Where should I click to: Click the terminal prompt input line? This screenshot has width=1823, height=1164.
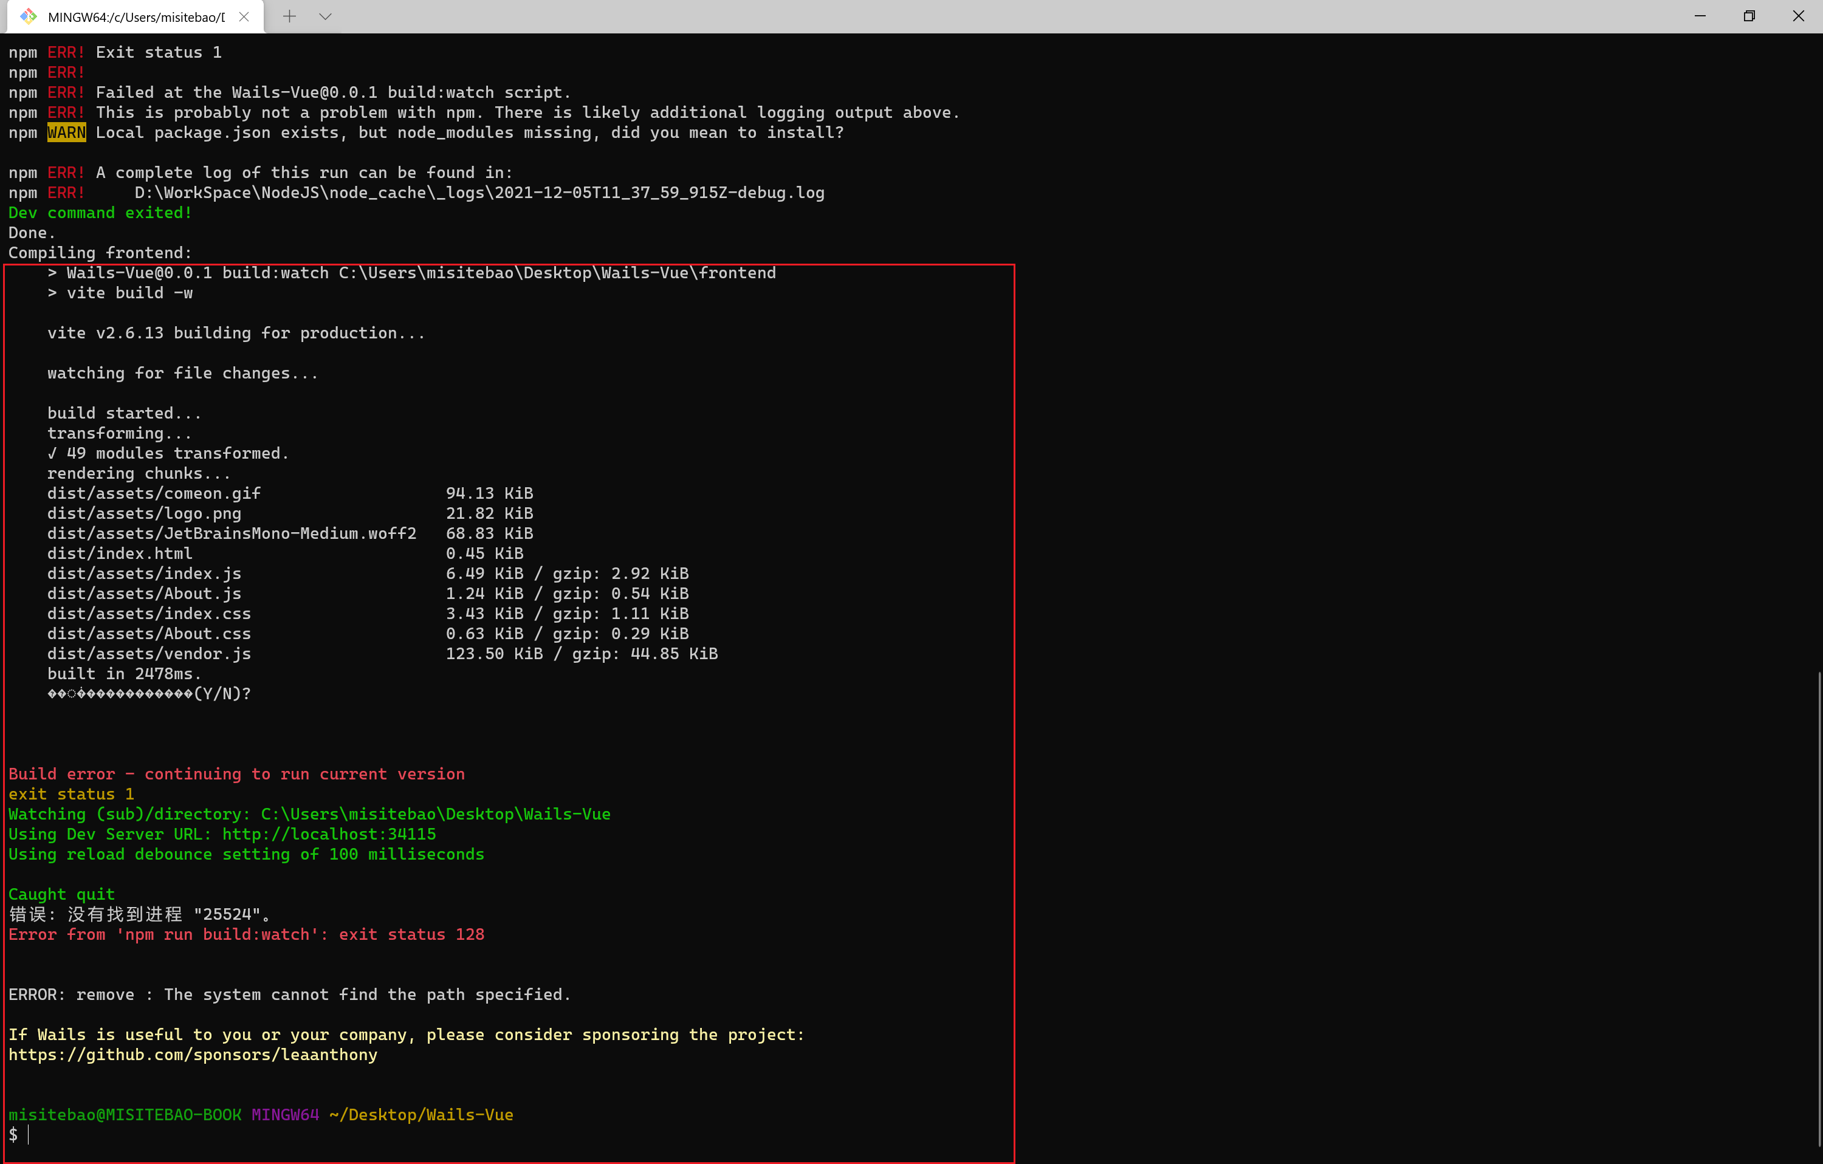pyautogui.click(x=30, y=1134)
